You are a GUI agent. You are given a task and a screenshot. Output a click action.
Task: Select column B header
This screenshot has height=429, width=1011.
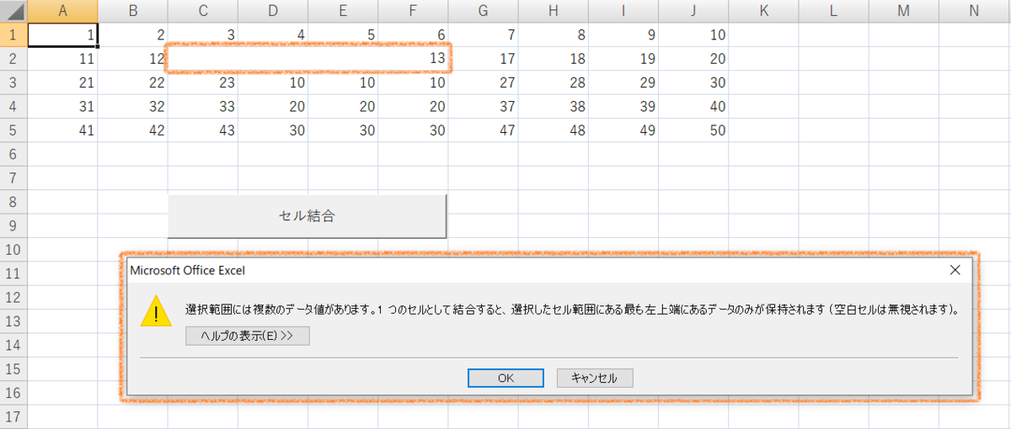pyautogui.click(x=133, y=11)
